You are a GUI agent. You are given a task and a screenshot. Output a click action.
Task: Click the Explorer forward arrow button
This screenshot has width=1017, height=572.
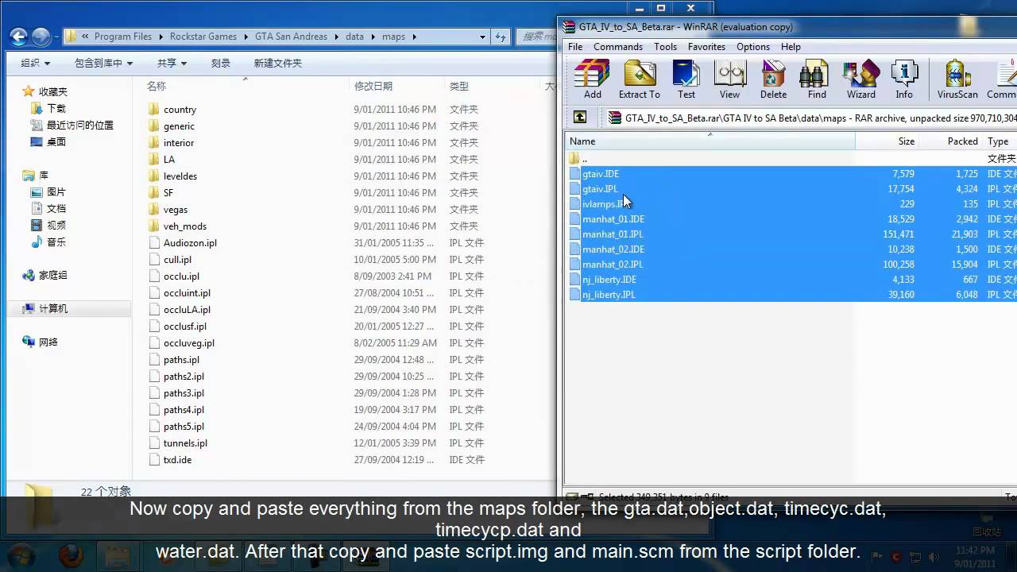click(x=41, y=37)
